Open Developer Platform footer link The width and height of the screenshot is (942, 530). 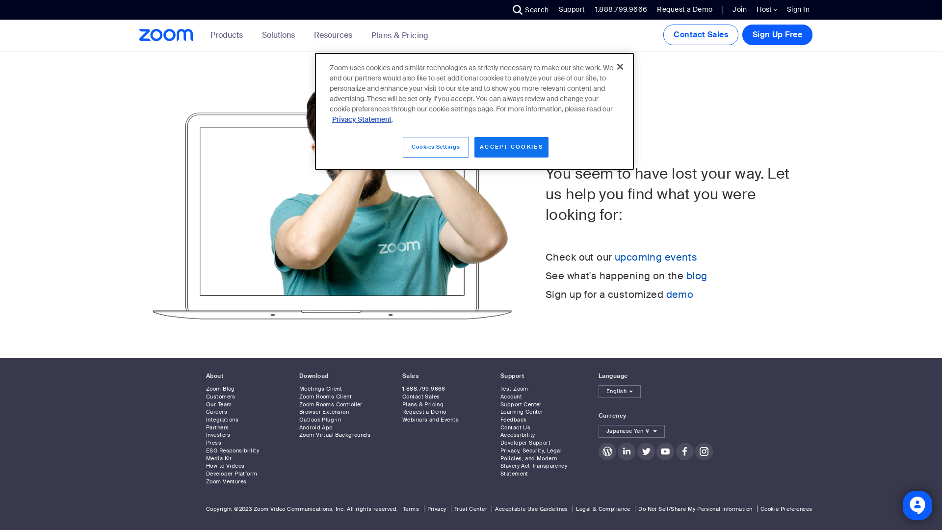232,474
